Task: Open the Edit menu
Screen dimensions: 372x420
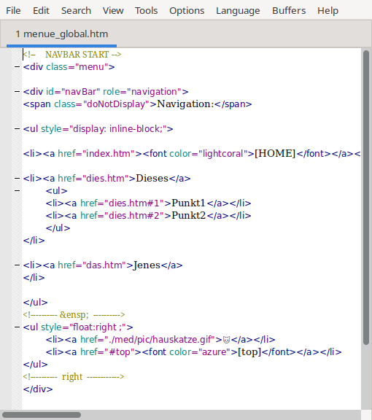Action: 41,11
